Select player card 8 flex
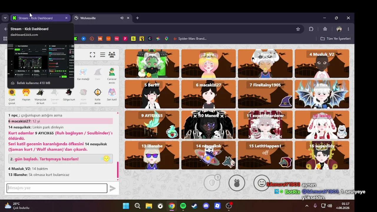 coord(322,94)
